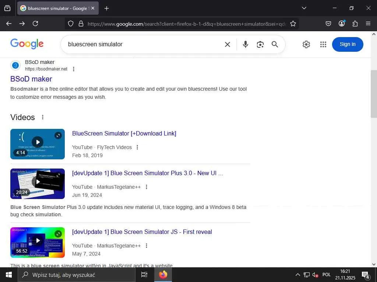Image resolution: width=377 pixels, height=282 pixels.
Task: Open the Windows Start menu
Action: 9,275
